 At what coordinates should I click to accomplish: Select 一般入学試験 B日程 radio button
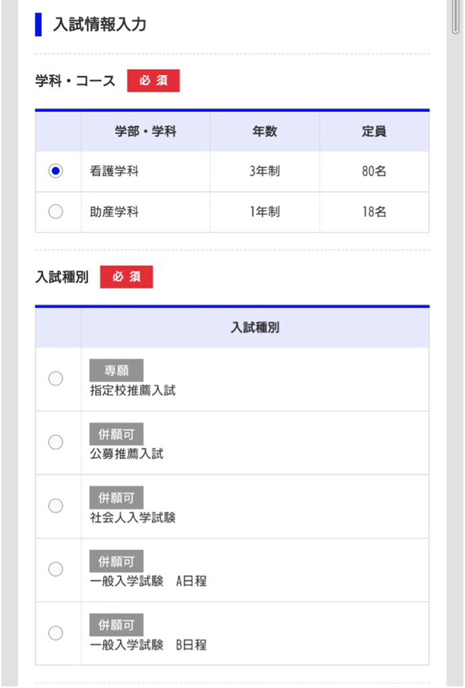[x=56, y=633]
